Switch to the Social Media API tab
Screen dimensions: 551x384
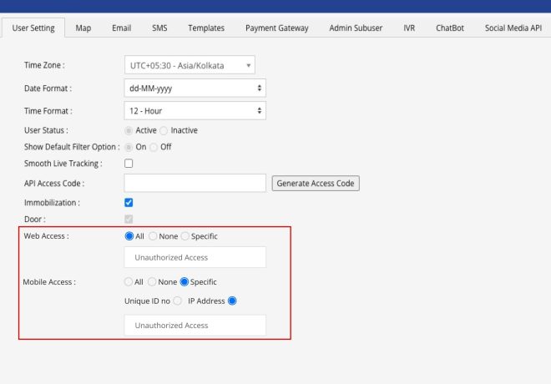[513, 28]
